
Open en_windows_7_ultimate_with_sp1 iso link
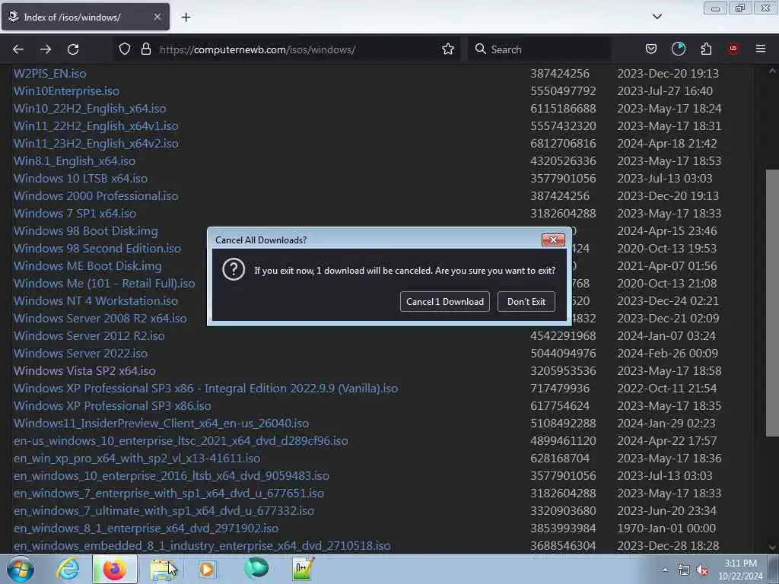[x=164, y=510]
